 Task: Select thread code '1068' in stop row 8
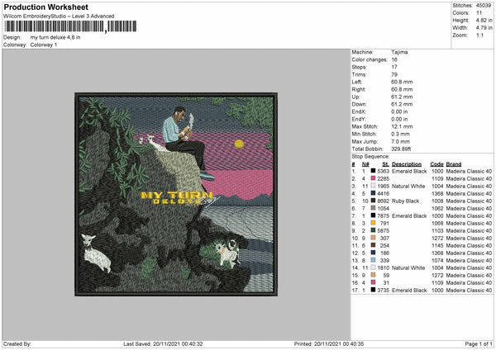[x=437, y=223]
